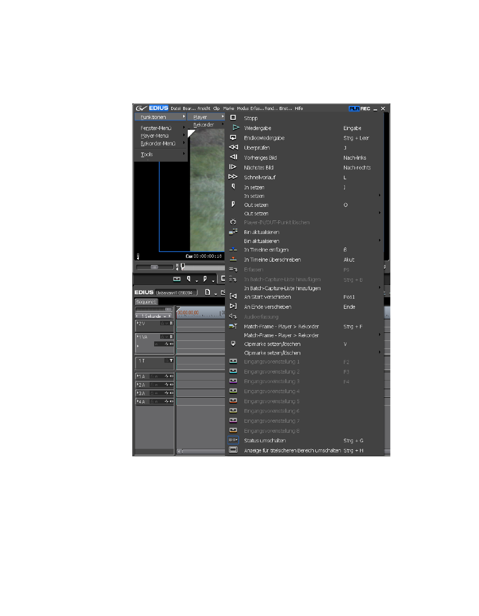This screenshot has width=479, height=616.
Task: Switch to REC recorder mode
Action: [x=365, y=108]
